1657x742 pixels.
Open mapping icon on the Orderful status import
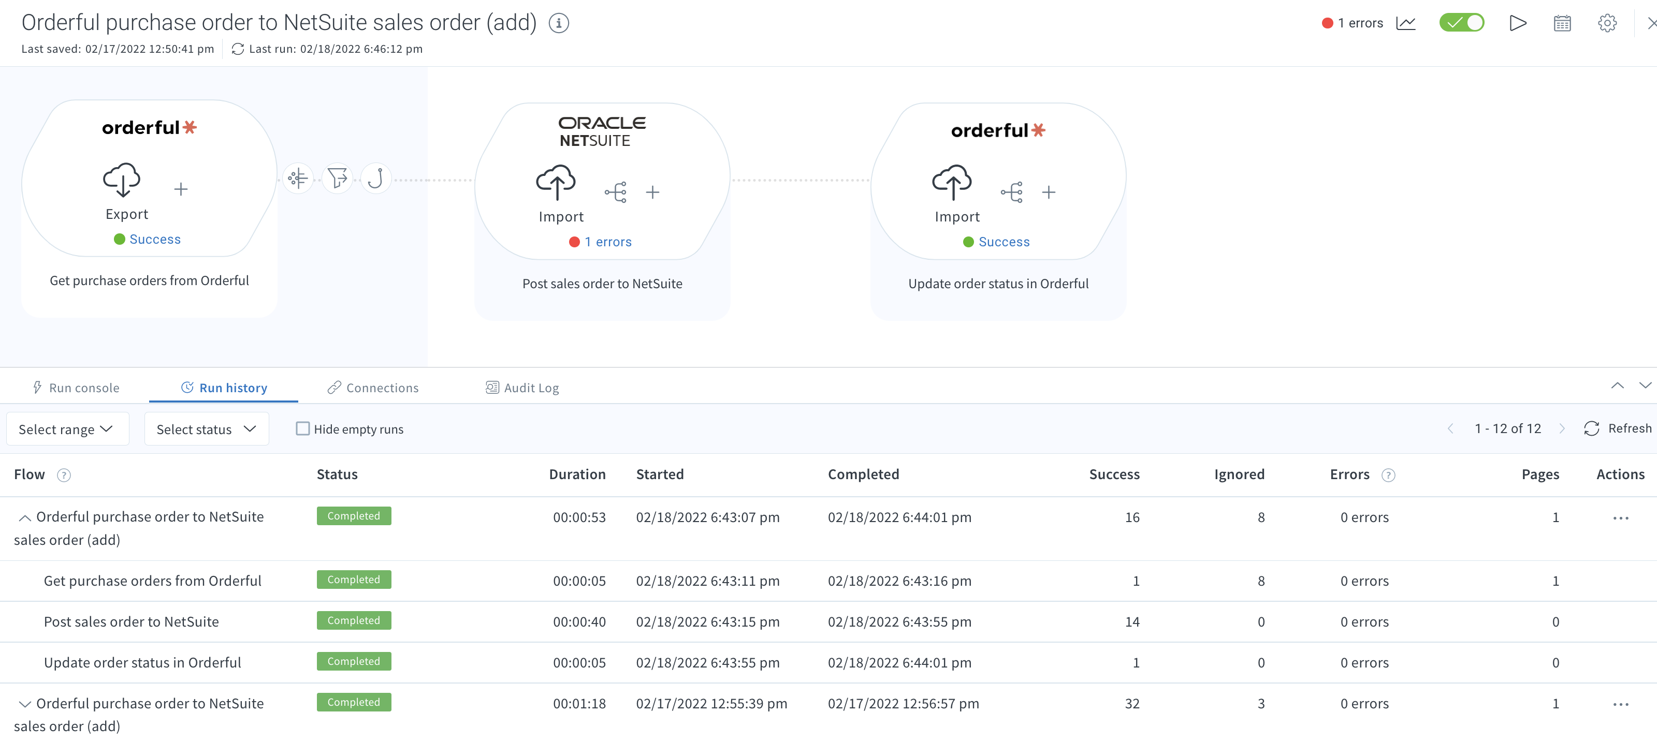[x=1012, y=191]
